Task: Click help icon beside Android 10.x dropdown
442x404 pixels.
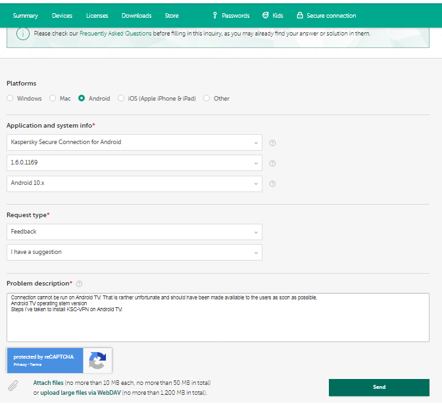Action: 272,184
